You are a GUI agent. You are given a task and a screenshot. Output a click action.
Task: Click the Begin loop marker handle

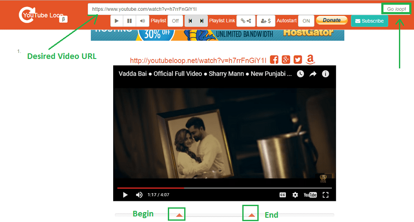[x=179, y=215]
